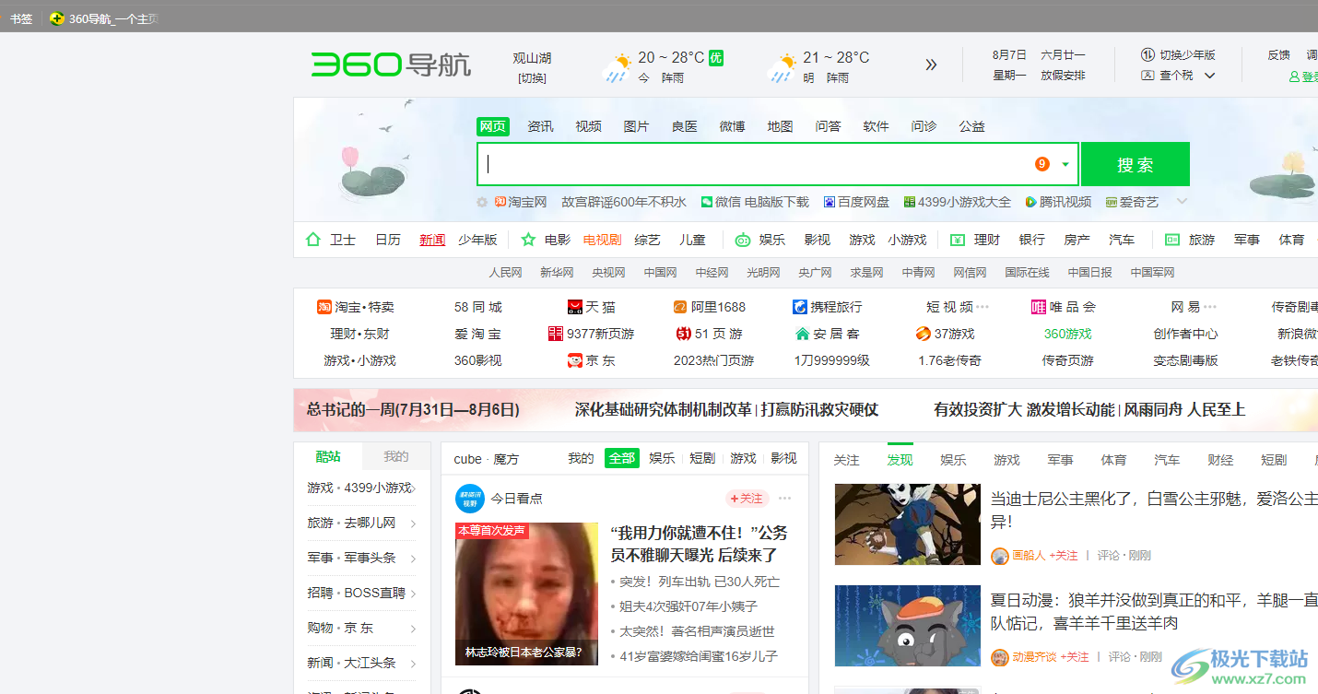Open the 电视剧 channel link
The image size is (1318, 694).
(x=602, y=240)
